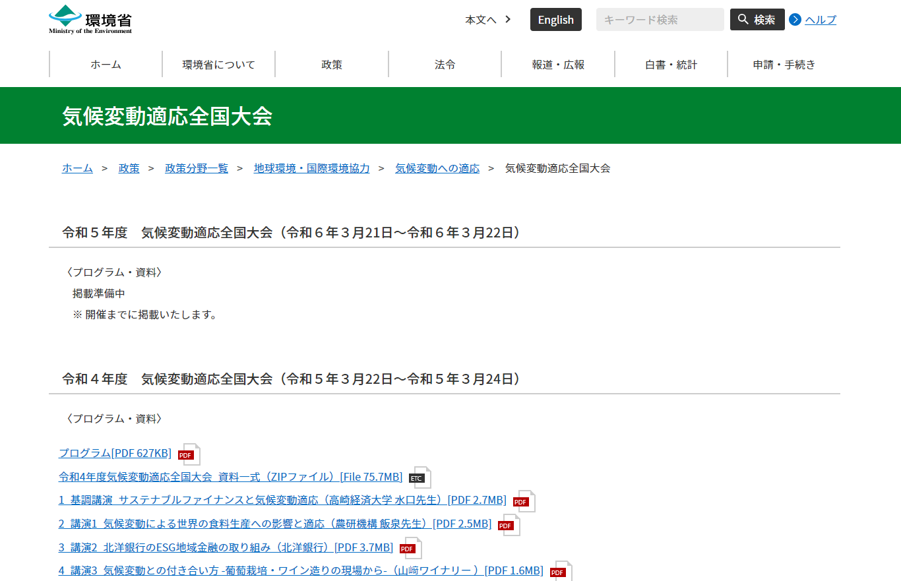This screenshot has width=901, height=581.
Task: Click PDF icon beside 基調講演 keynote link
Action: pos(524,501)
